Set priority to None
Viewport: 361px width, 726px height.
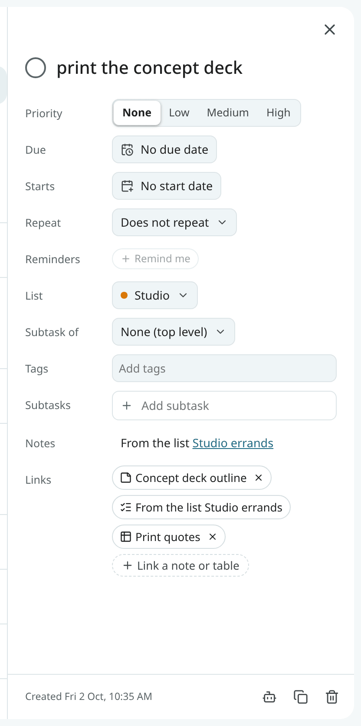137,113
